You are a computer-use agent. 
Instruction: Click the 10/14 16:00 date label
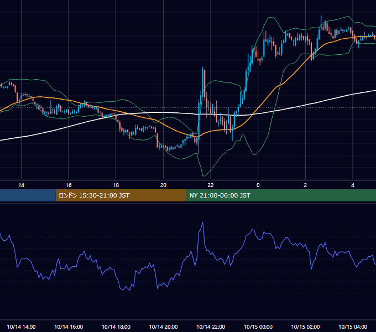69,327
